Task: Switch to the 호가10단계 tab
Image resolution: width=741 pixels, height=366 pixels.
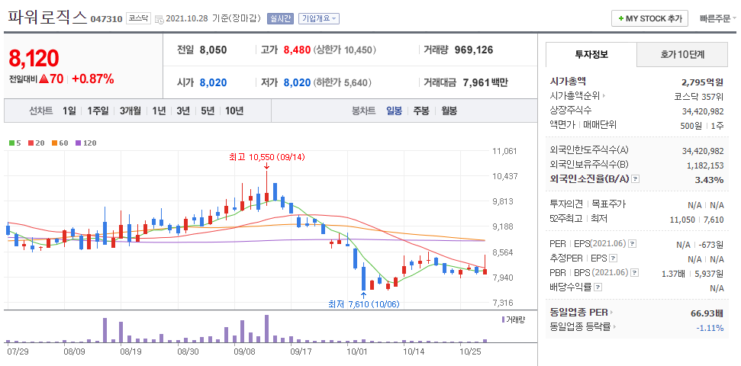Action: 682,55
